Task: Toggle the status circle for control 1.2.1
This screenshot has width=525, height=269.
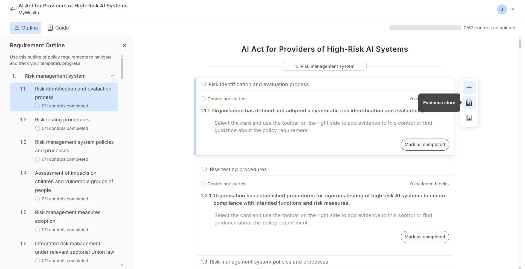Action: [203, 184]
